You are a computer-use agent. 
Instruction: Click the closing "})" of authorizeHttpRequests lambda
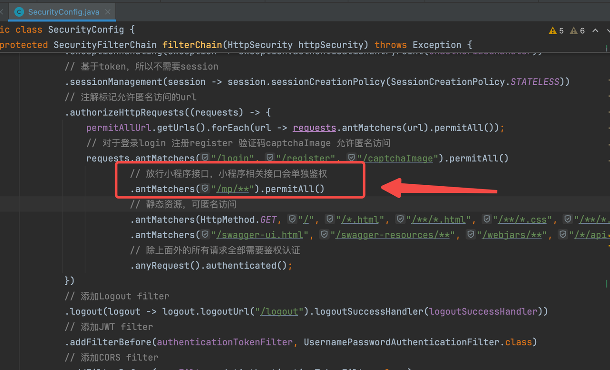pos(70,280)
